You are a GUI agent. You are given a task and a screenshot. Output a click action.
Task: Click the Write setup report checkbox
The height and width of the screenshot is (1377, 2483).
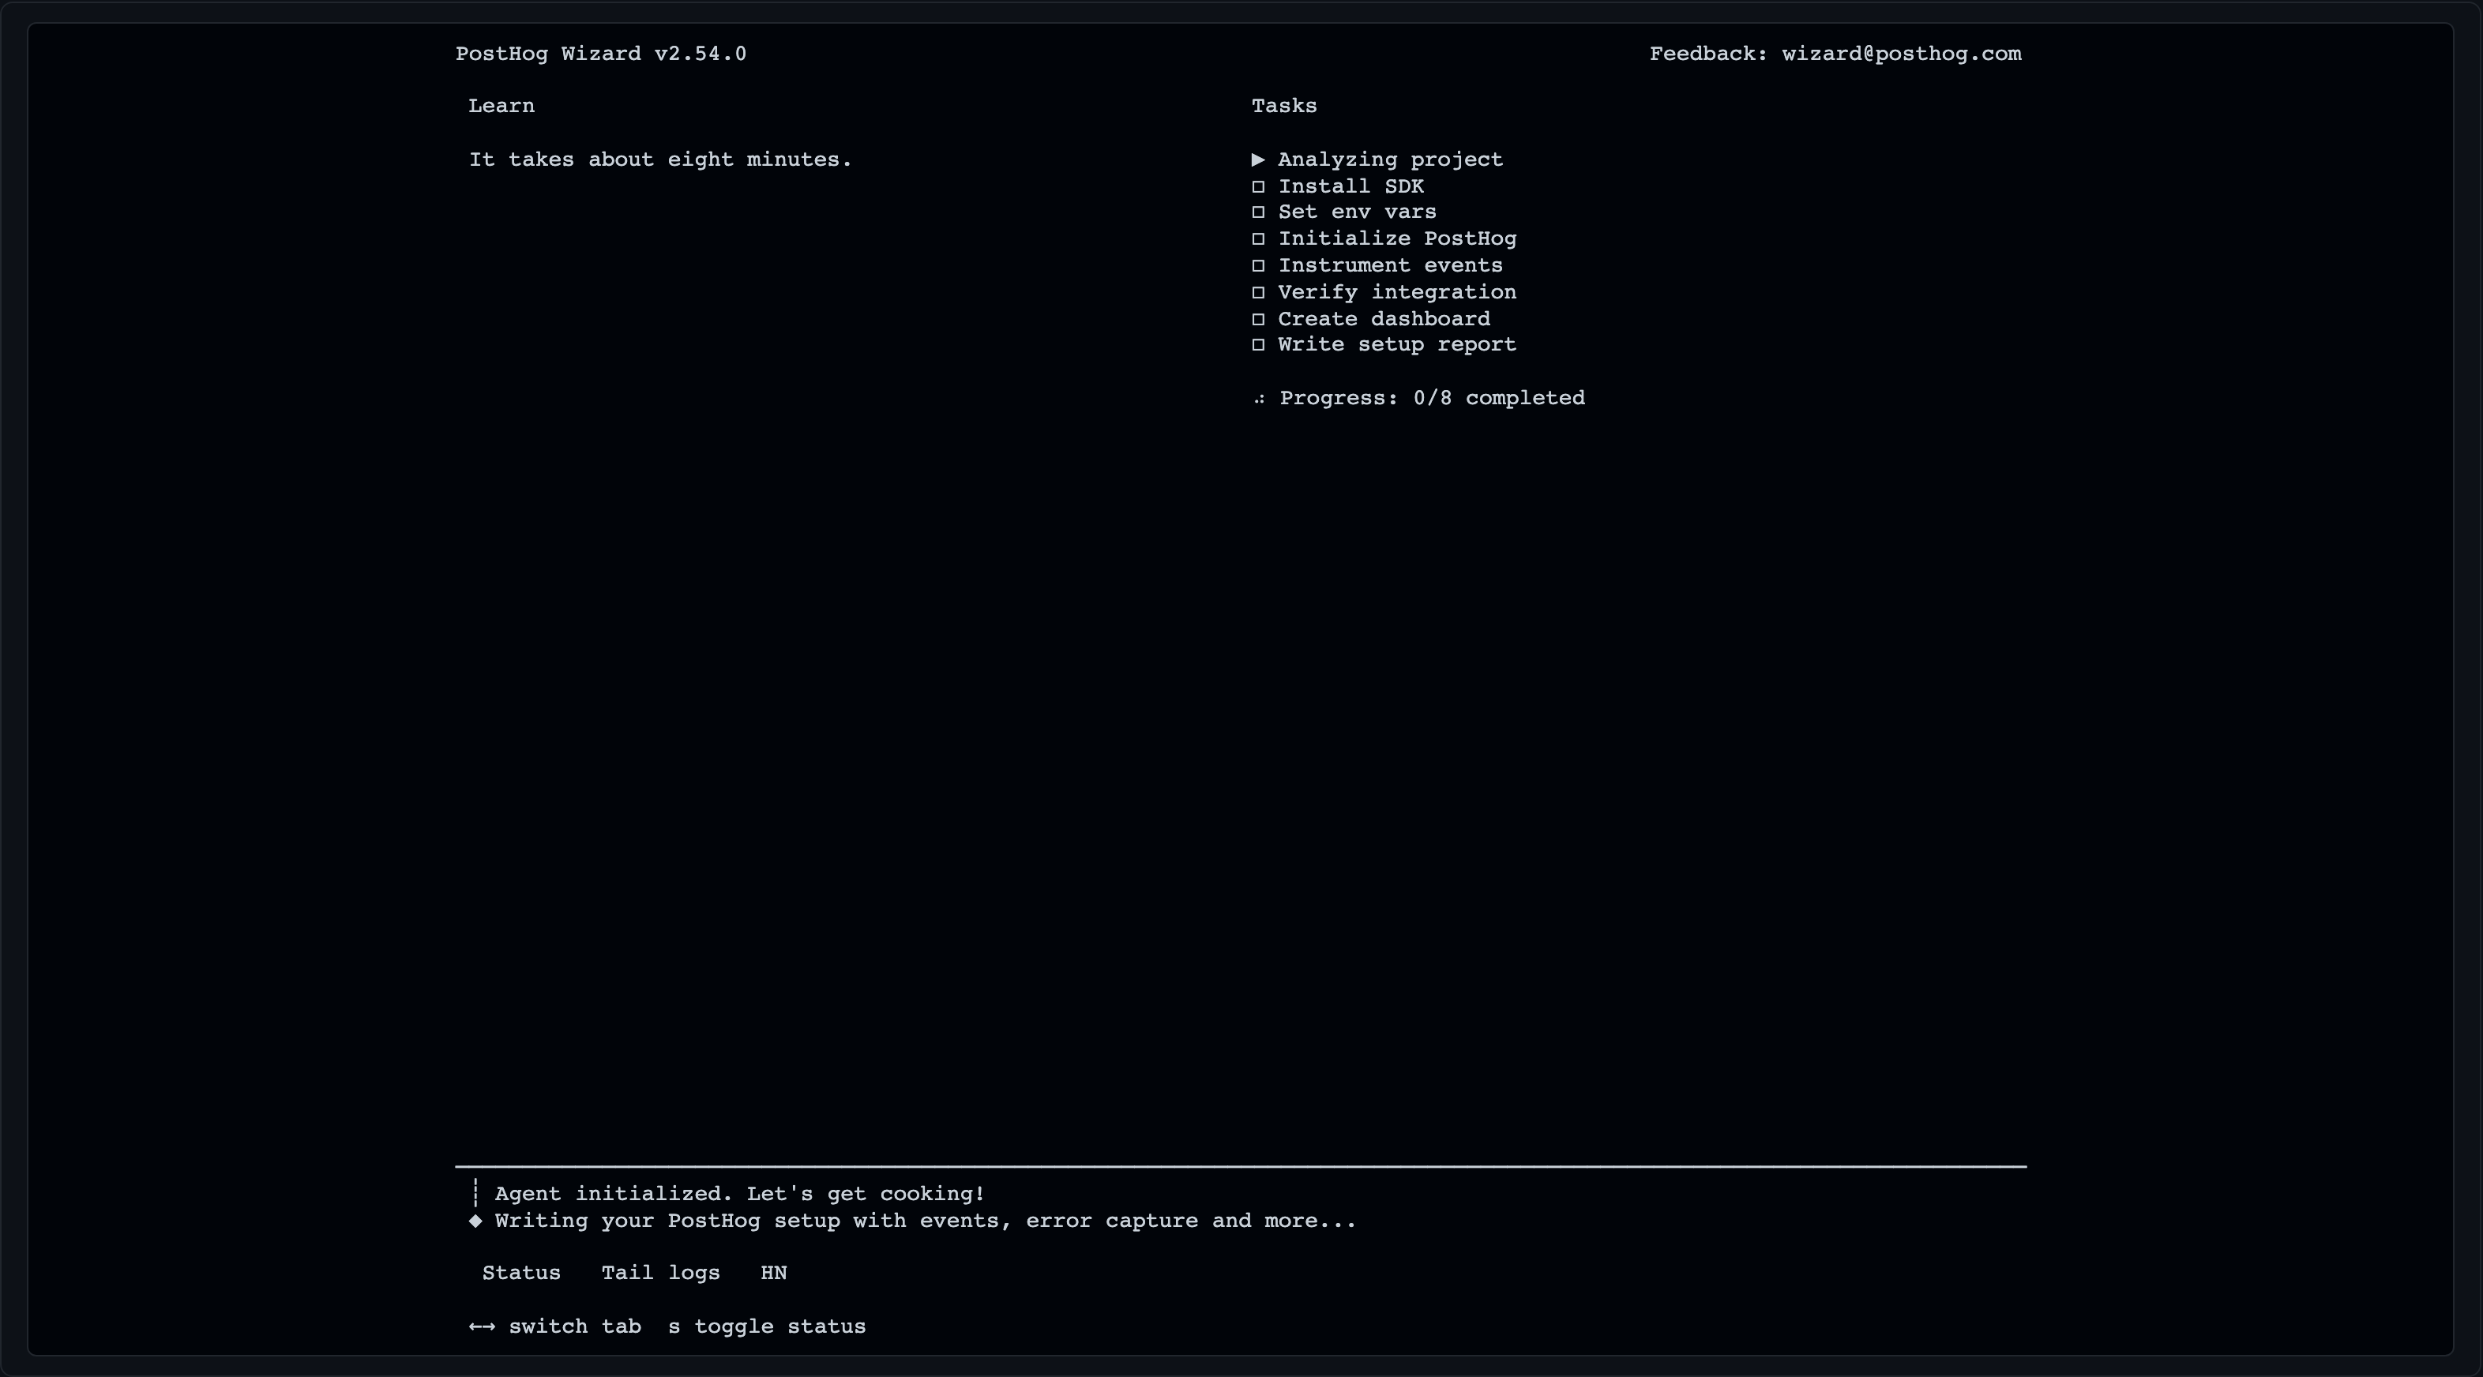click(1258, 345)
